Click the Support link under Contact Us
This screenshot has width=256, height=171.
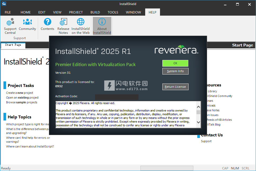coord(206,141)
